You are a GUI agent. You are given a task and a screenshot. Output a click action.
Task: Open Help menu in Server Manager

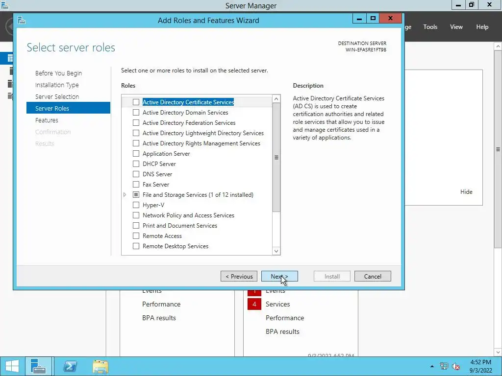(482, 27)
